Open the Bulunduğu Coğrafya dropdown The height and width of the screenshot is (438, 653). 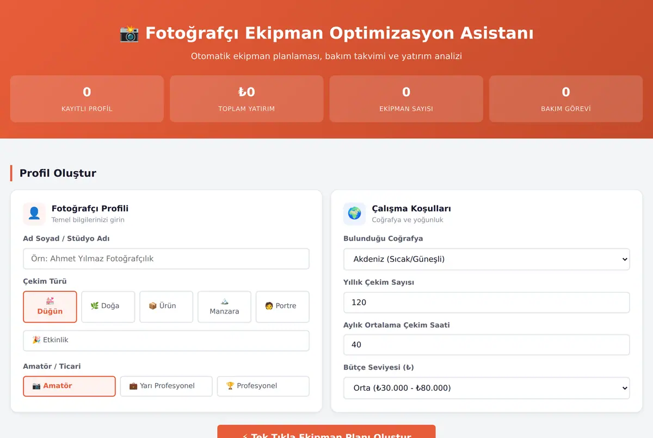pyautogui.click(x=486, y=259)
